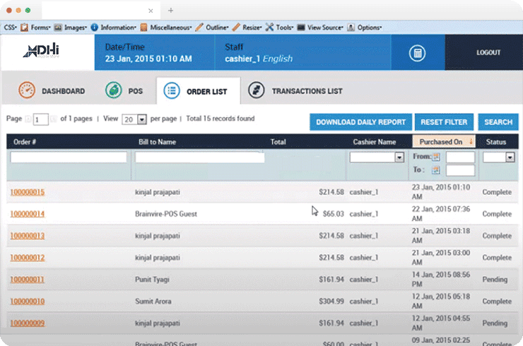Viewport: 523px width, 346px height.
Task: Open the From date calendar picker
Action: [x=436, y=157]
